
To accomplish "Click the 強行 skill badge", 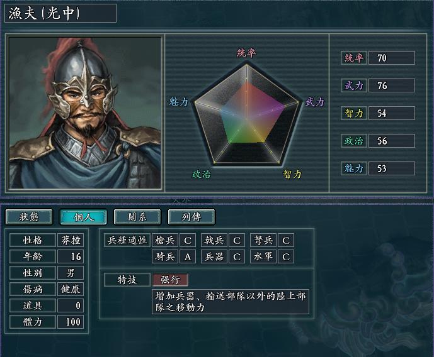I will click(170, 280).
